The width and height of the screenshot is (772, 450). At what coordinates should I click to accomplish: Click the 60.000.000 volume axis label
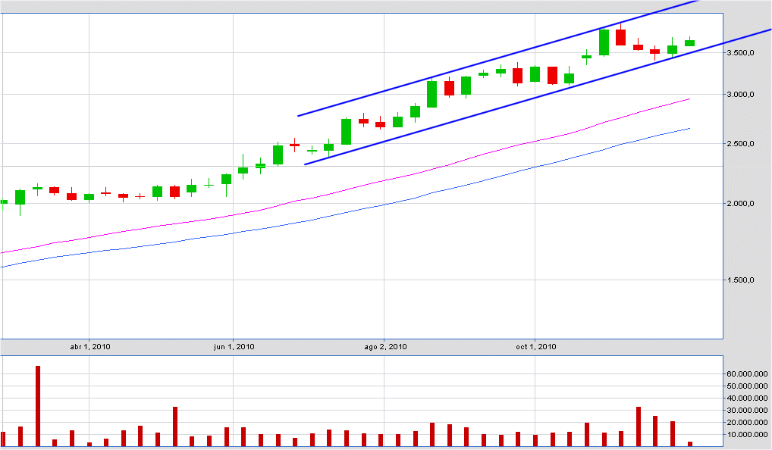point(747,373)
